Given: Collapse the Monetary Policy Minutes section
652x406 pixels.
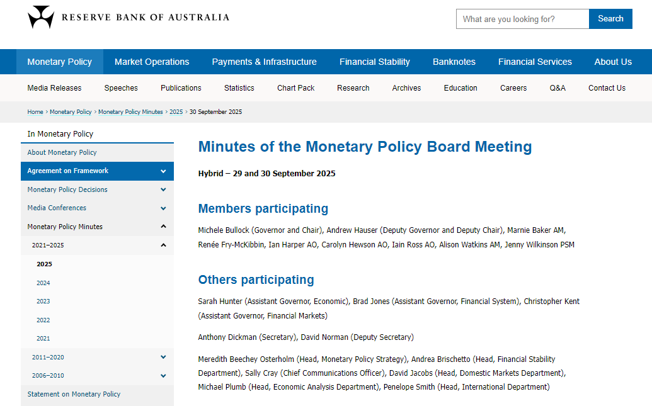Looking at the screenshot, I should tap(163, 227).
